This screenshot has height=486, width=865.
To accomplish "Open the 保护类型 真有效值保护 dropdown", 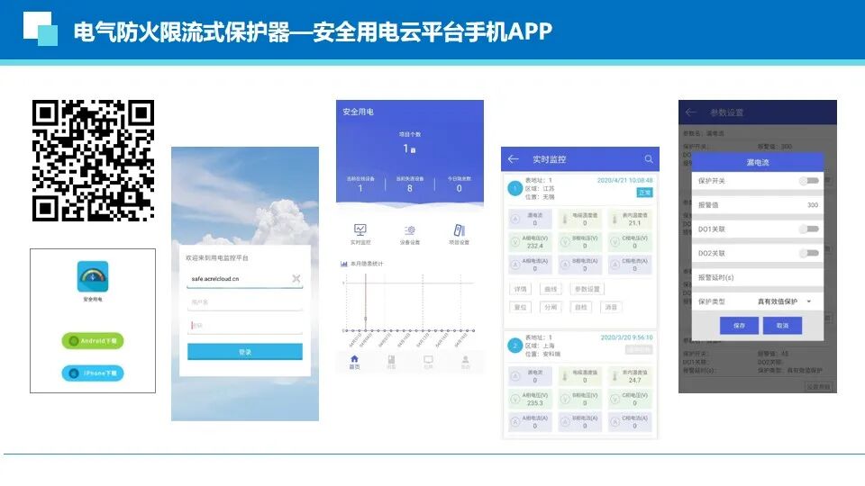I will (x=785, y=301).
